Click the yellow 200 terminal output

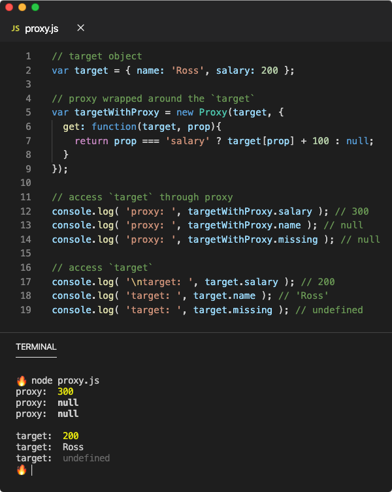click(71, 436)
